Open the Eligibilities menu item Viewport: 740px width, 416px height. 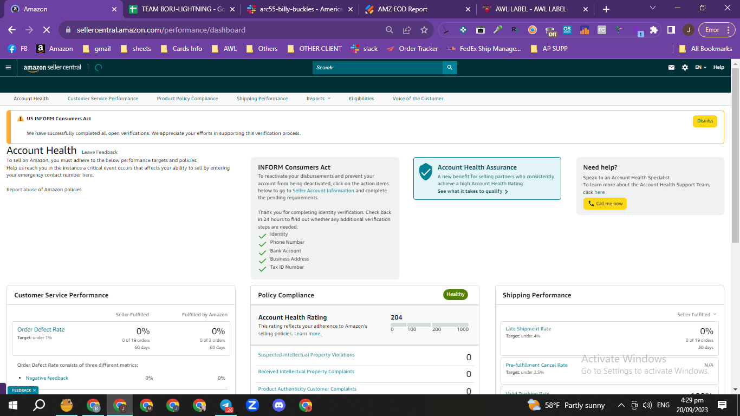coord(361,99)
